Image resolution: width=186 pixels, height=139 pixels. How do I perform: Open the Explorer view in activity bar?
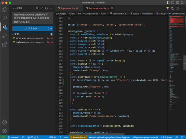click(4, 9)
